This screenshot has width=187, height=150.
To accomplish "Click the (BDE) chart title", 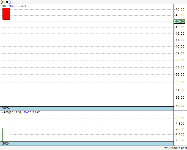I will click(x=5, y=2).
